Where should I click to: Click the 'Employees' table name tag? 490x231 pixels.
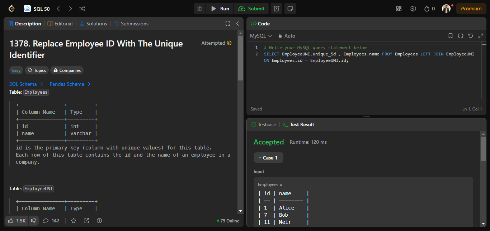tap(36, 92)
